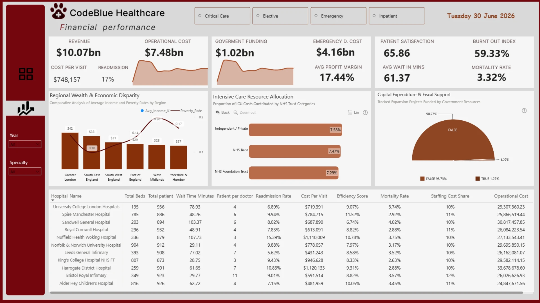Open help icon on Capital Expenditure chart
This screenshot has width=540, height=303.
point(524,111)
